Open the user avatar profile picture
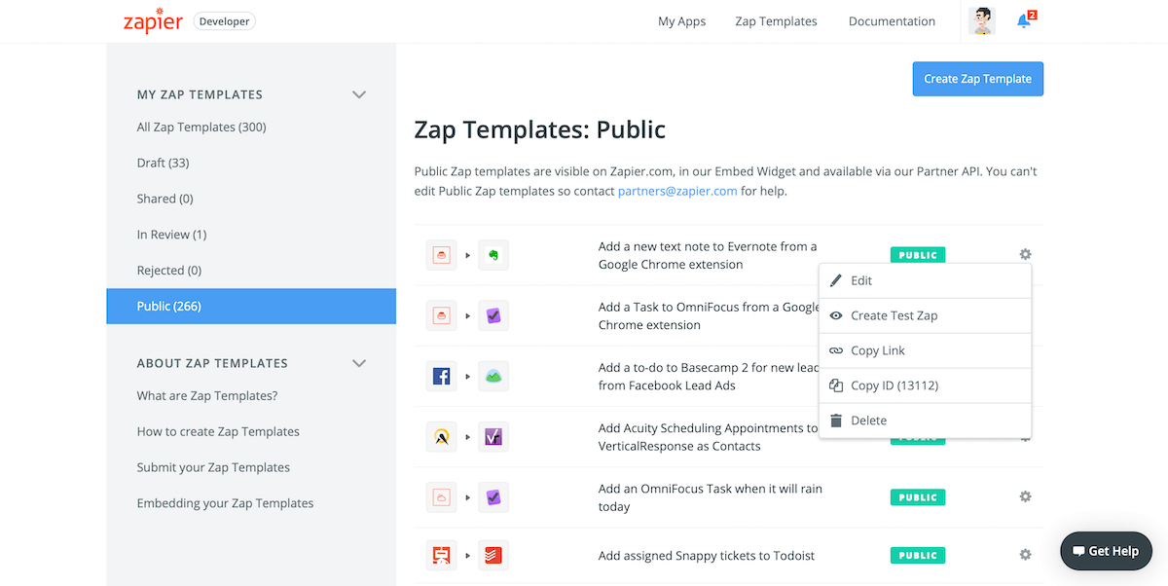This screenshot has width=1168, height=586. (x=982, y=20)
